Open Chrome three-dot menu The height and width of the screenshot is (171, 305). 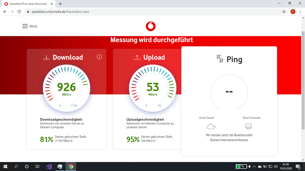(x=300, y=12)
